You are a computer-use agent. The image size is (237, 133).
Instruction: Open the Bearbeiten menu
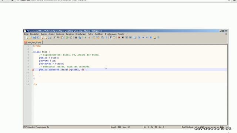pos(34,34)
